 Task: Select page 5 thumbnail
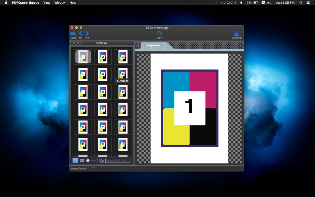click(x=103, y=74)
